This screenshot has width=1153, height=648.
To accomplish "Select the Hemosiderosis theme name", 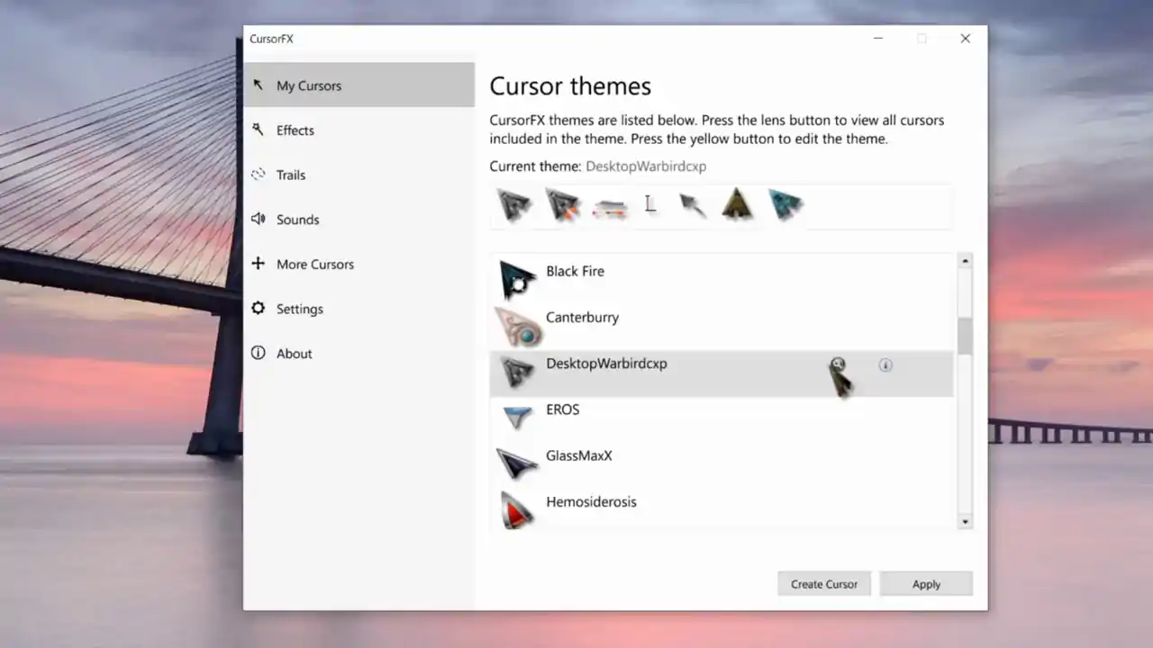I will 591,502.
